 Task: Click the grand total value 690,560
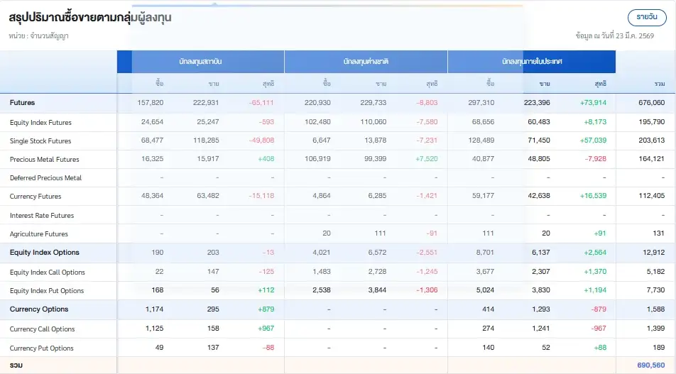pos(650,365)
